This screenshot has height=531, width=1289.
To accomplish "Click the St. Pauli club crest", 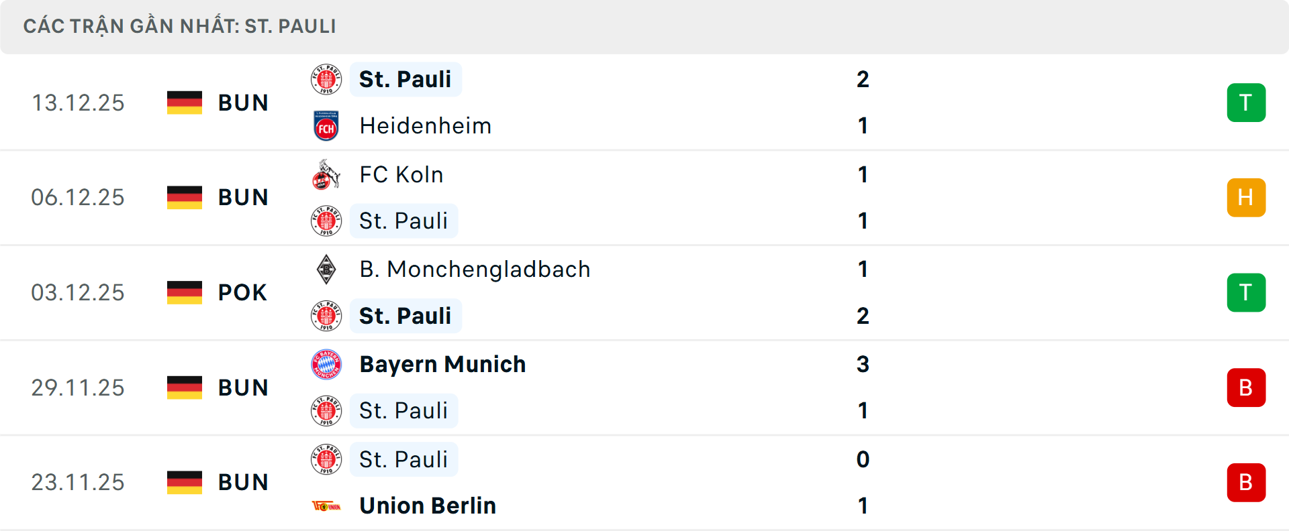I will 327,78.
